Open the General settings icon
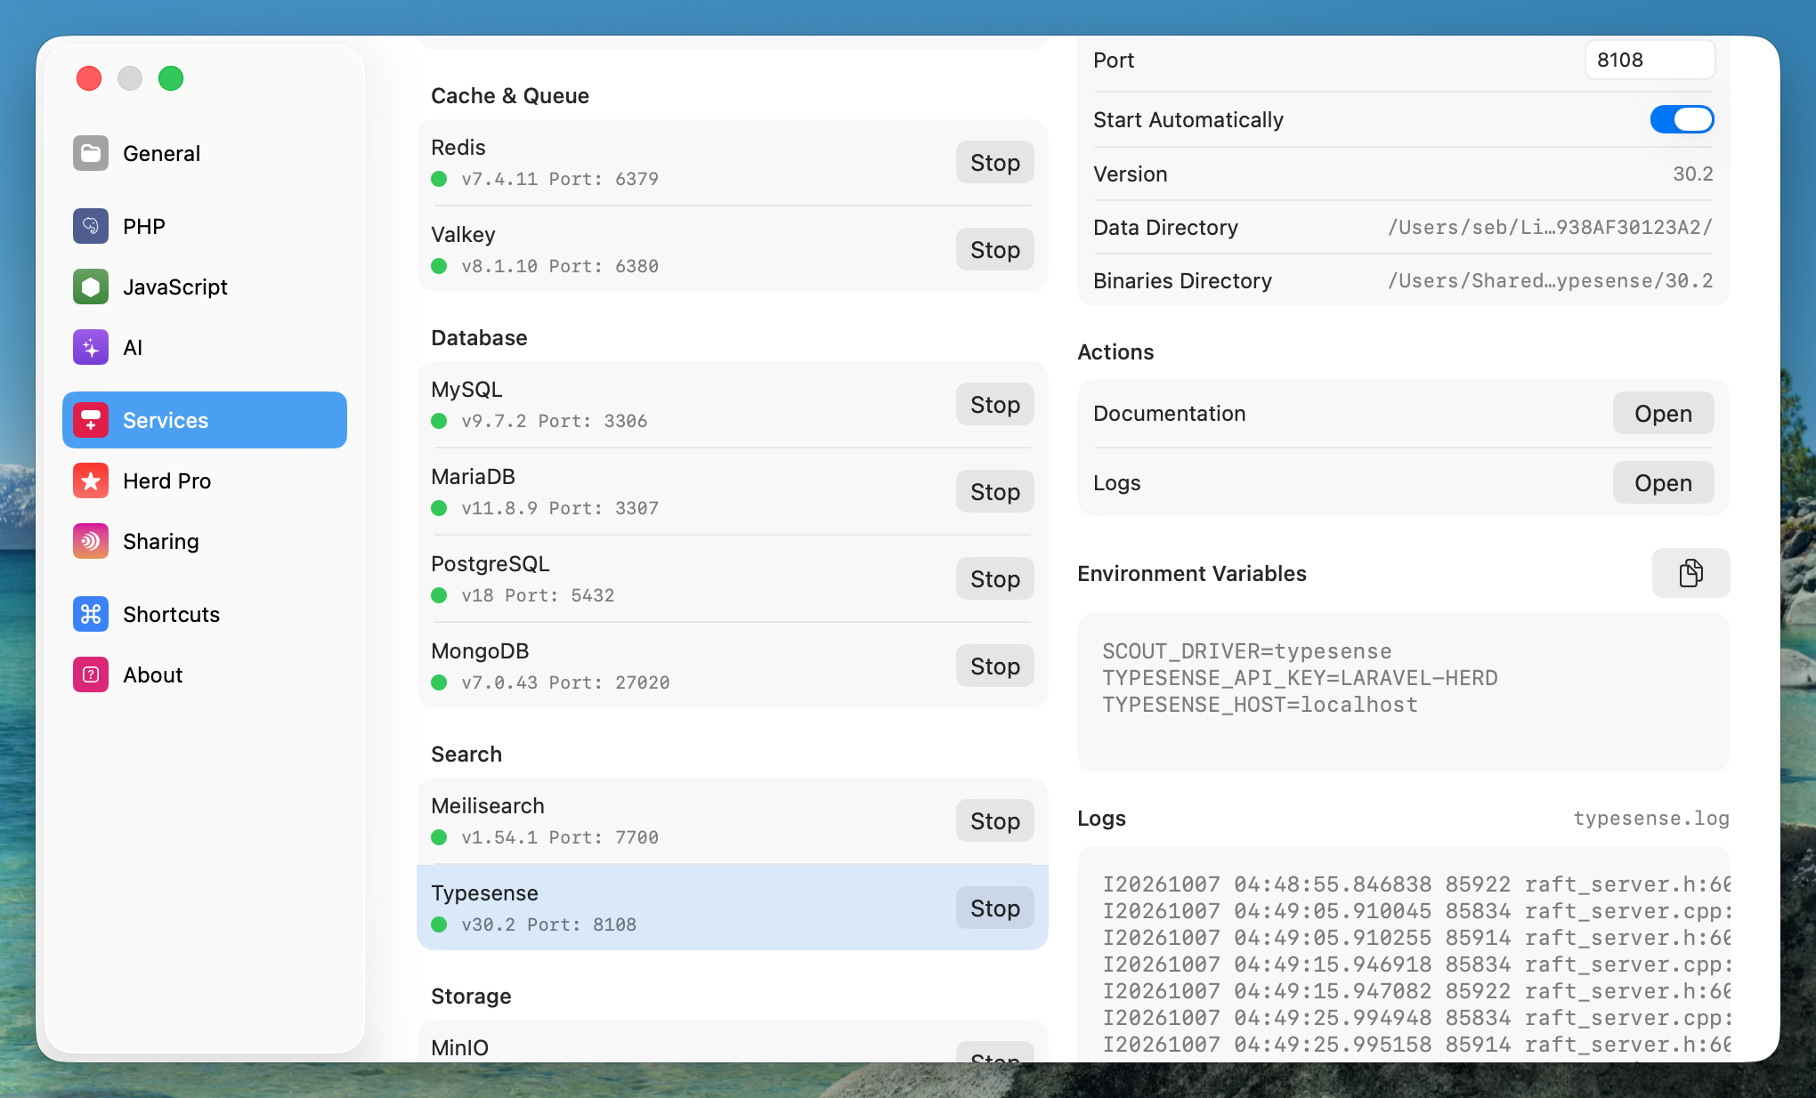Image resolution: width=1816 pixels, height=1098 pixels. tap(91, 153)
